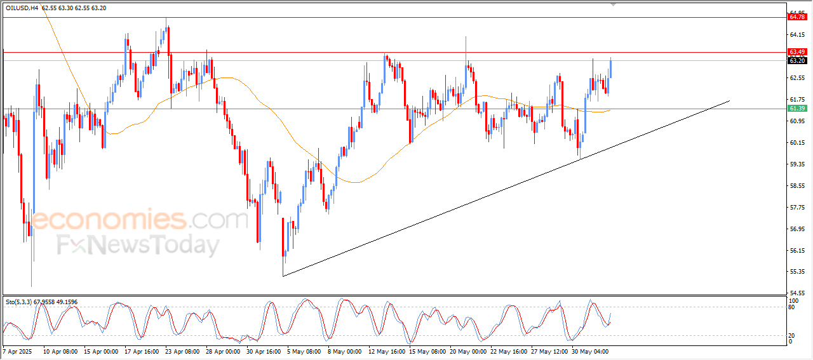This screenshot has width=813, height=360.
Task: Click the 60.95 price scale value
Action: [797, 121]
